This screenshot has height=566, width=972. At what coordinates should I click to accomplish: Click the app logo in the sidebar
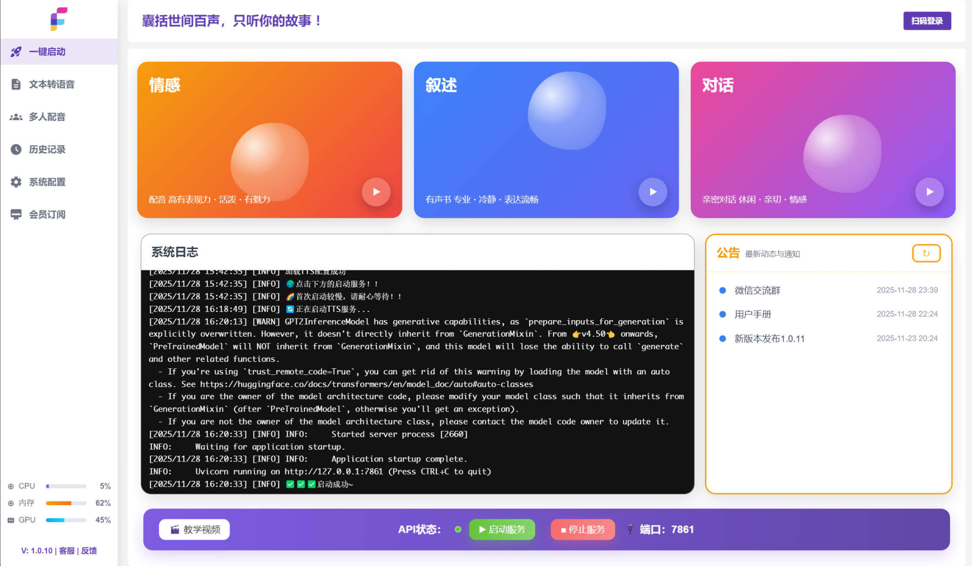59,19
